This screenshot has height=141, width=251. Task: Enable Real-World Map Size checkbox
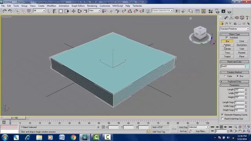(222, 119)
